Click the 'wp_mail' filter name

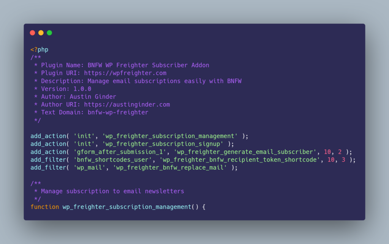tap(89, 167)
